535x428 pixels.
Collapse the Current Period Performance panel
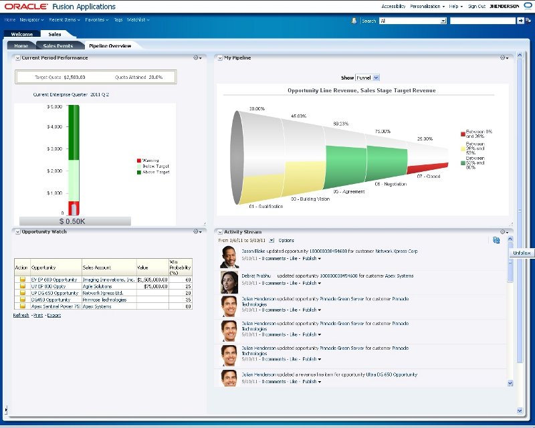pyautogui.click(x=18, y=58)
